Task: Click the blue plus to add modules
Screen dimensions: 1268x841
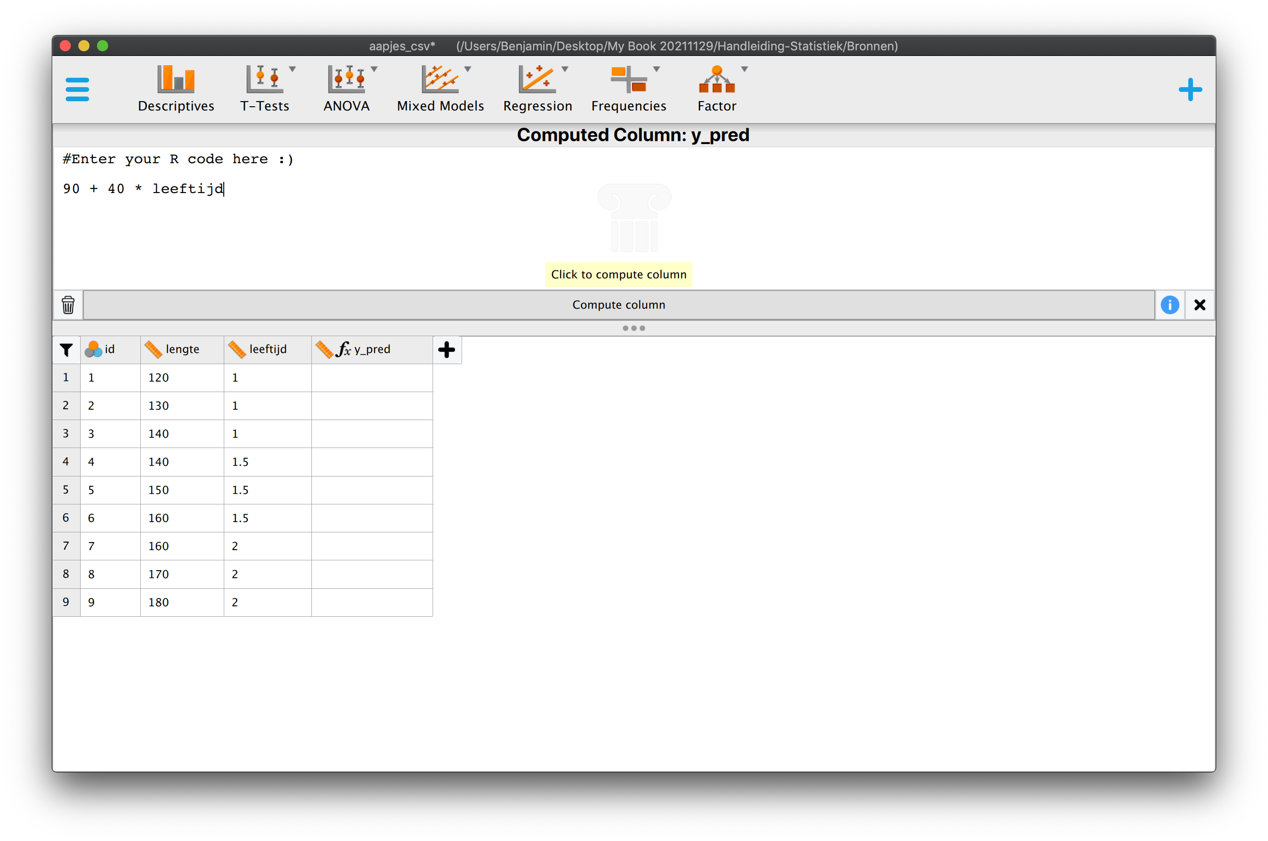Action: [1190, 90]
